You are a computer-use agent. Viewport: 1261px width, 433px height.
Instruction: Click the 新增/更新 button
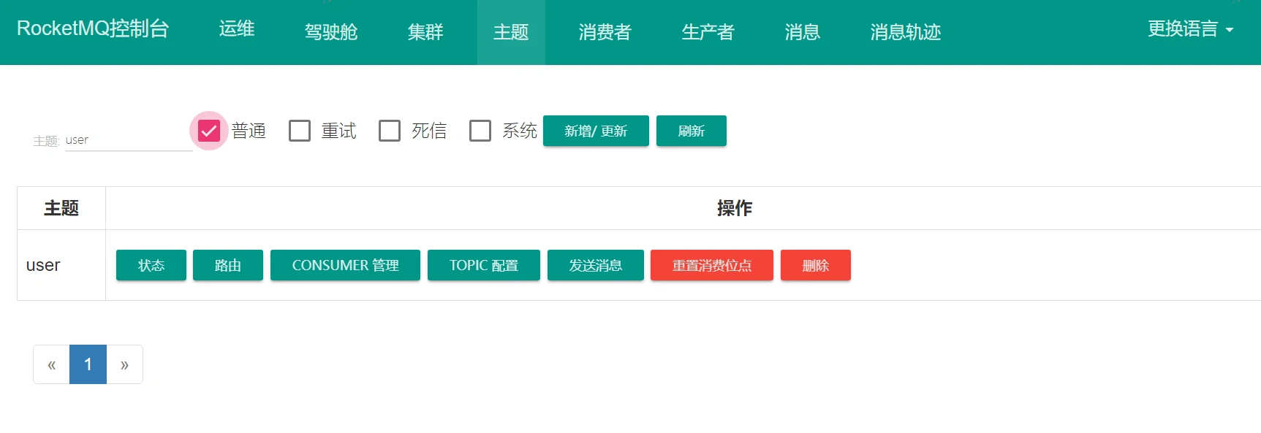[596, 131]
